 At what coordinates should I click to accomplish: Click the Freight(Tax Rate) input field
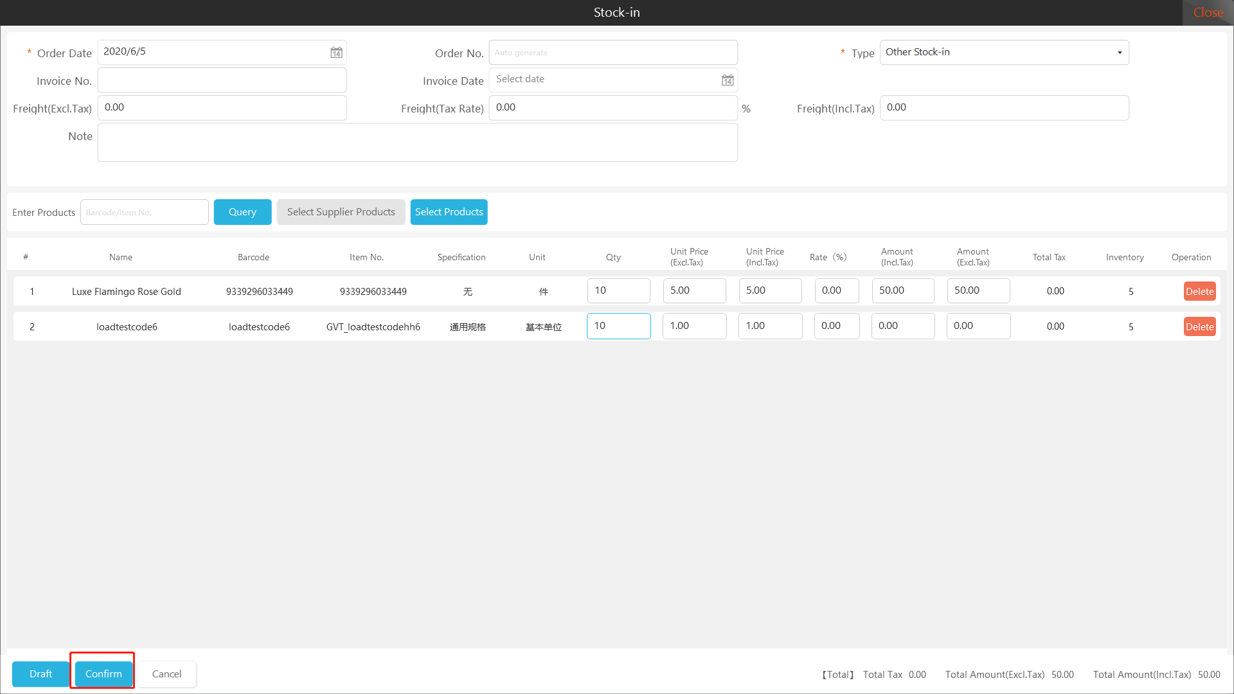(x=613, y=108)
